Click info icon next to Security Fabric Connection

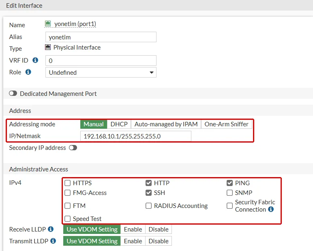[x=271, y=209]
